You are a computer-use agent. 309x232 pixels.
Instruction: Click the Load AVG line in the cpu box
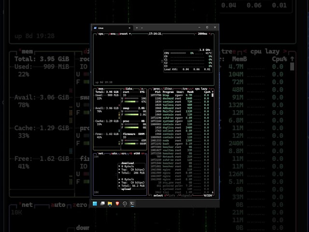click(187, 69)
